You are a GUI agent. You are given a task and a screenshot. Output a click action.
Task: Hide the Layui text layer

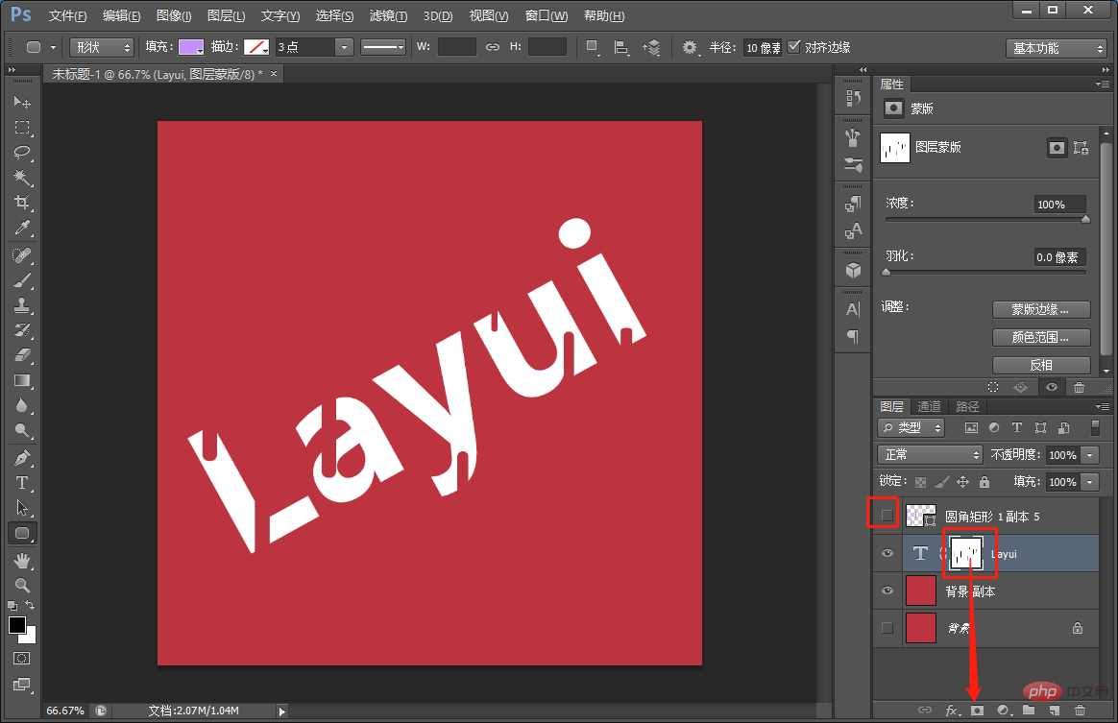[887, 553]
